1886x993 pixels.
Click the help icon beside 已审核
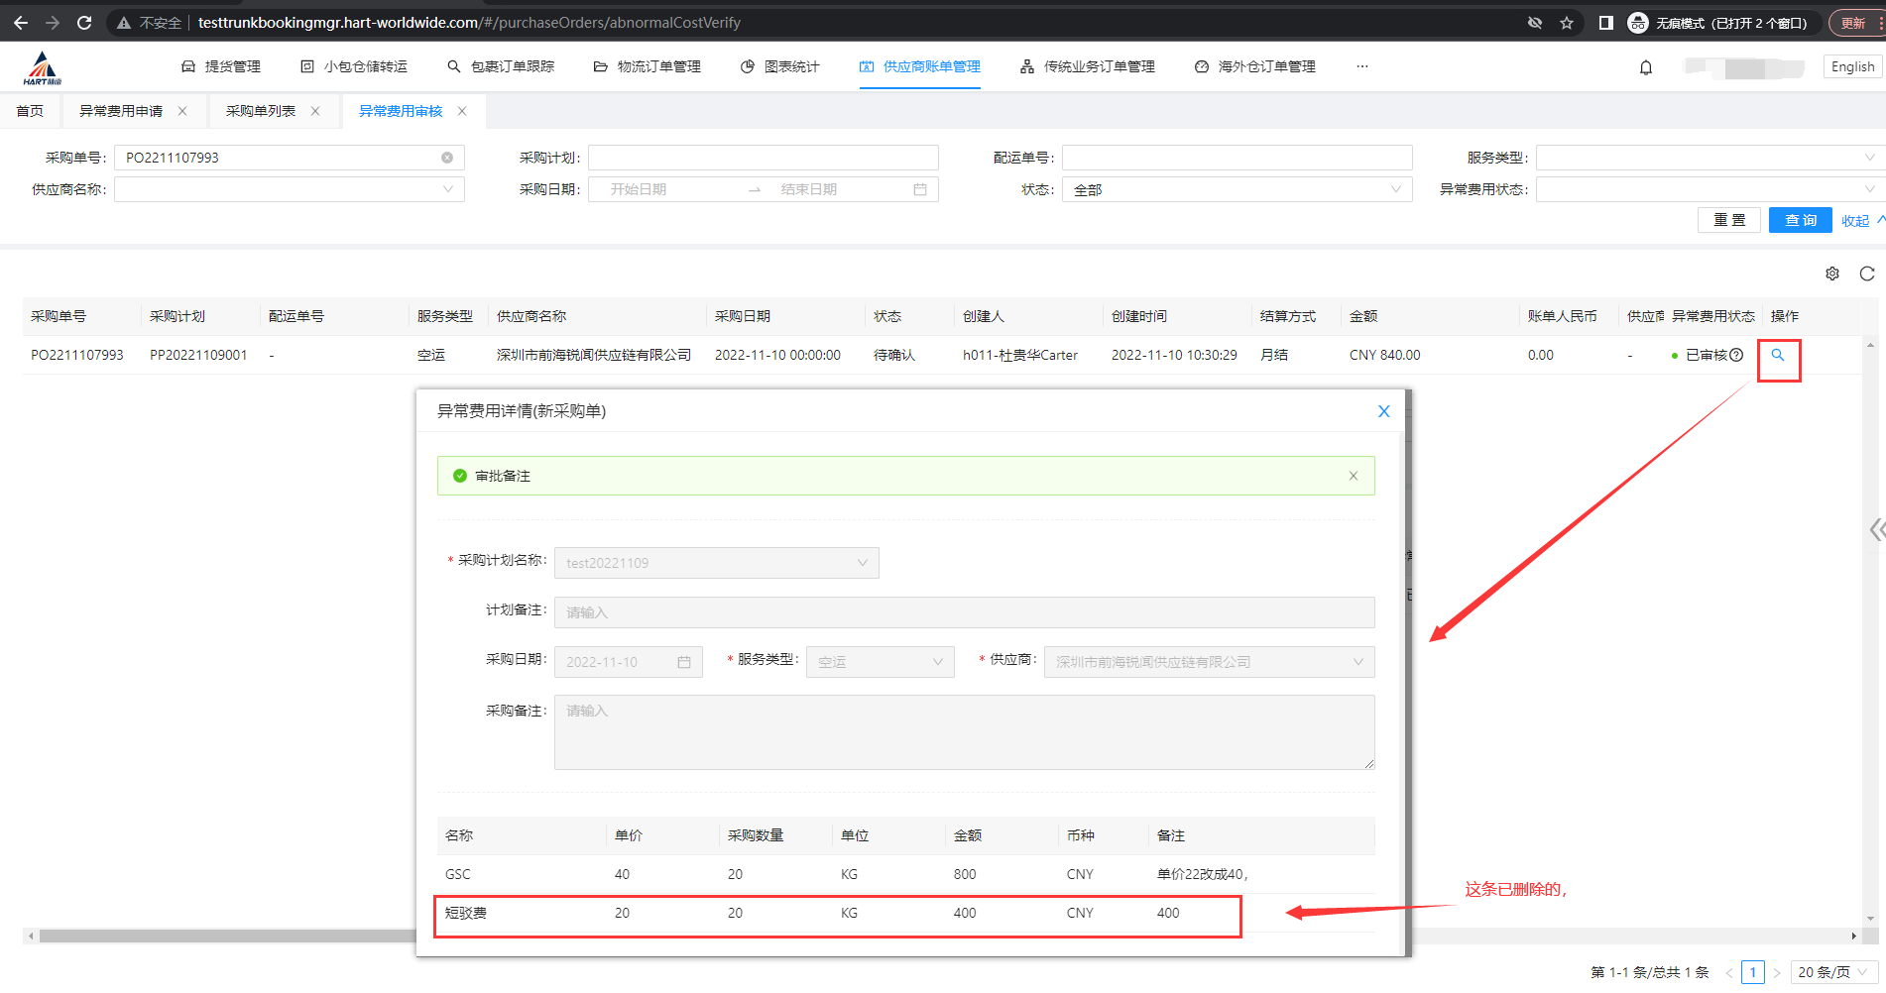point(1736,356)
